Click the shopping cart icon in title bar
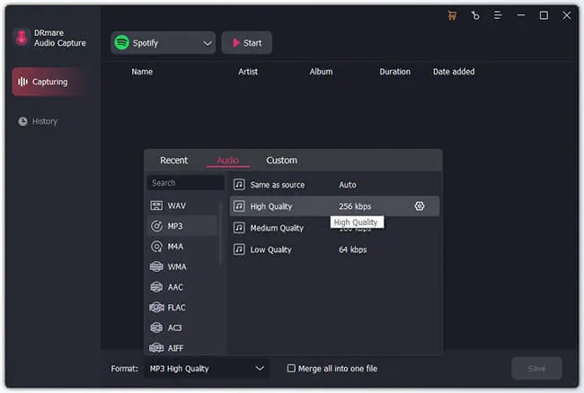Screen dimensions: 584x393 click(452, 15)
